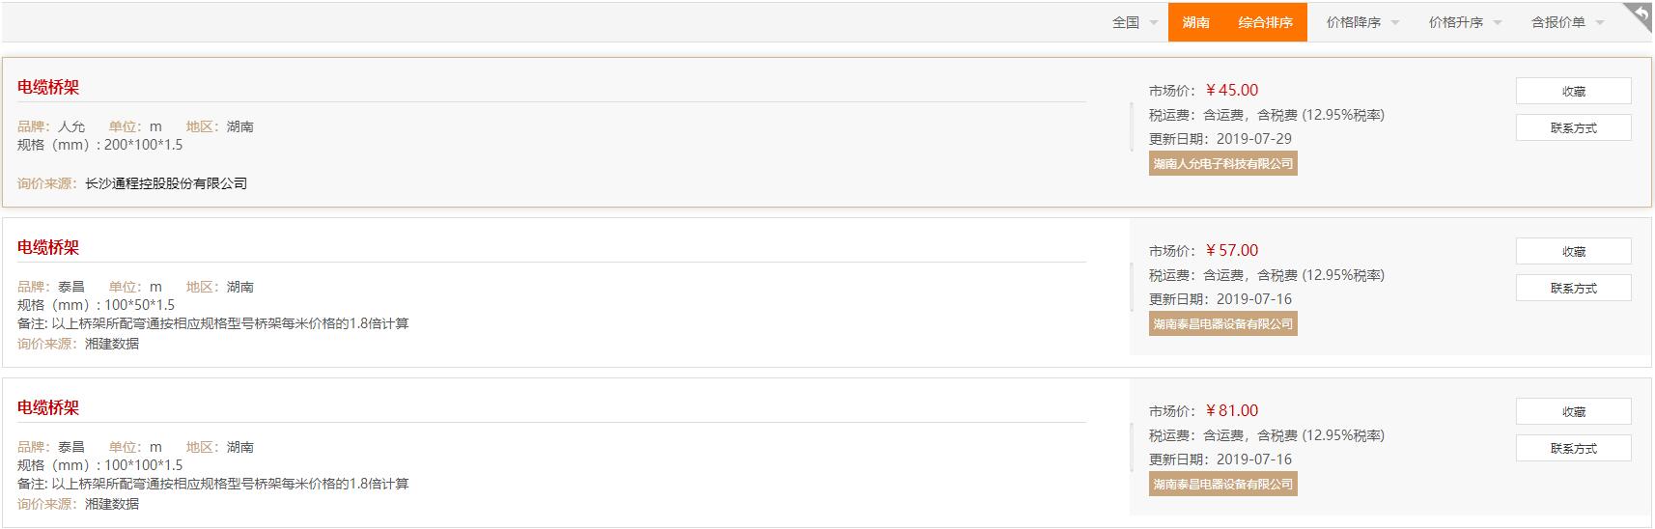1655x529 pixels.
Task: Open 湖南泰昌电器设备有限公司 tag under 81.00 price
Action: (1222, 484)
